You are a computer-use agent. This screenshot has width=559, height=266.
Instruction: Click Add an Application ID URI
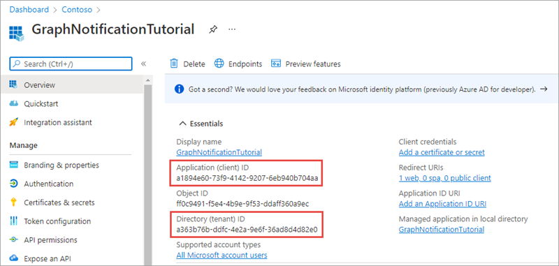[442, 204]
